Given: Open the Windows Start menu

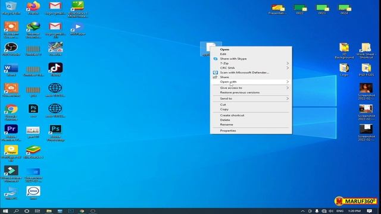Looking at the screenshot, I should (5, 211).
